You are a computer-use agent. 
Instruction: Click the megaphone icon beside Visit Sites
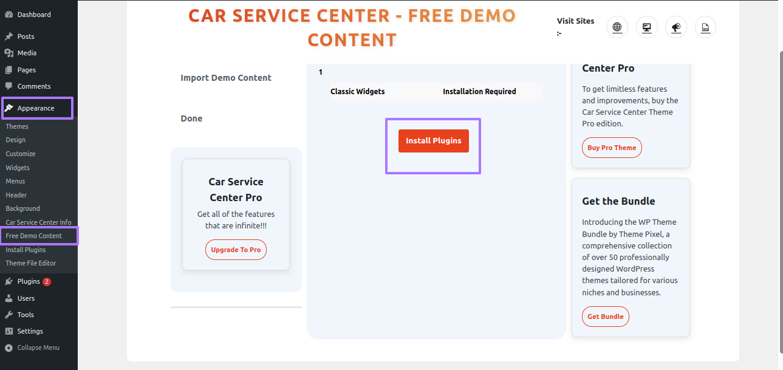676,27
